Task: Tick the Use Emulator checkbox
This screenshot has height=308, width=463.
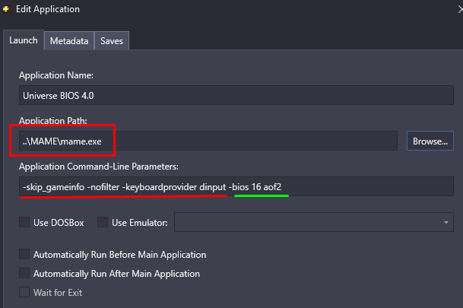Action: click(x=103, y=222)
